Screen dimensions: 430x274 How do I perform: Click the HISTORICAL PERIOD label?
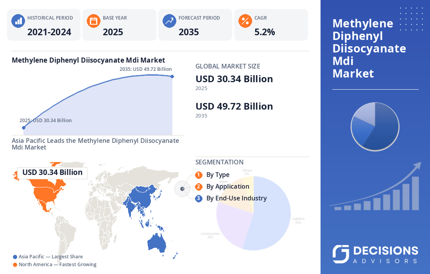(x=50, y=18)
